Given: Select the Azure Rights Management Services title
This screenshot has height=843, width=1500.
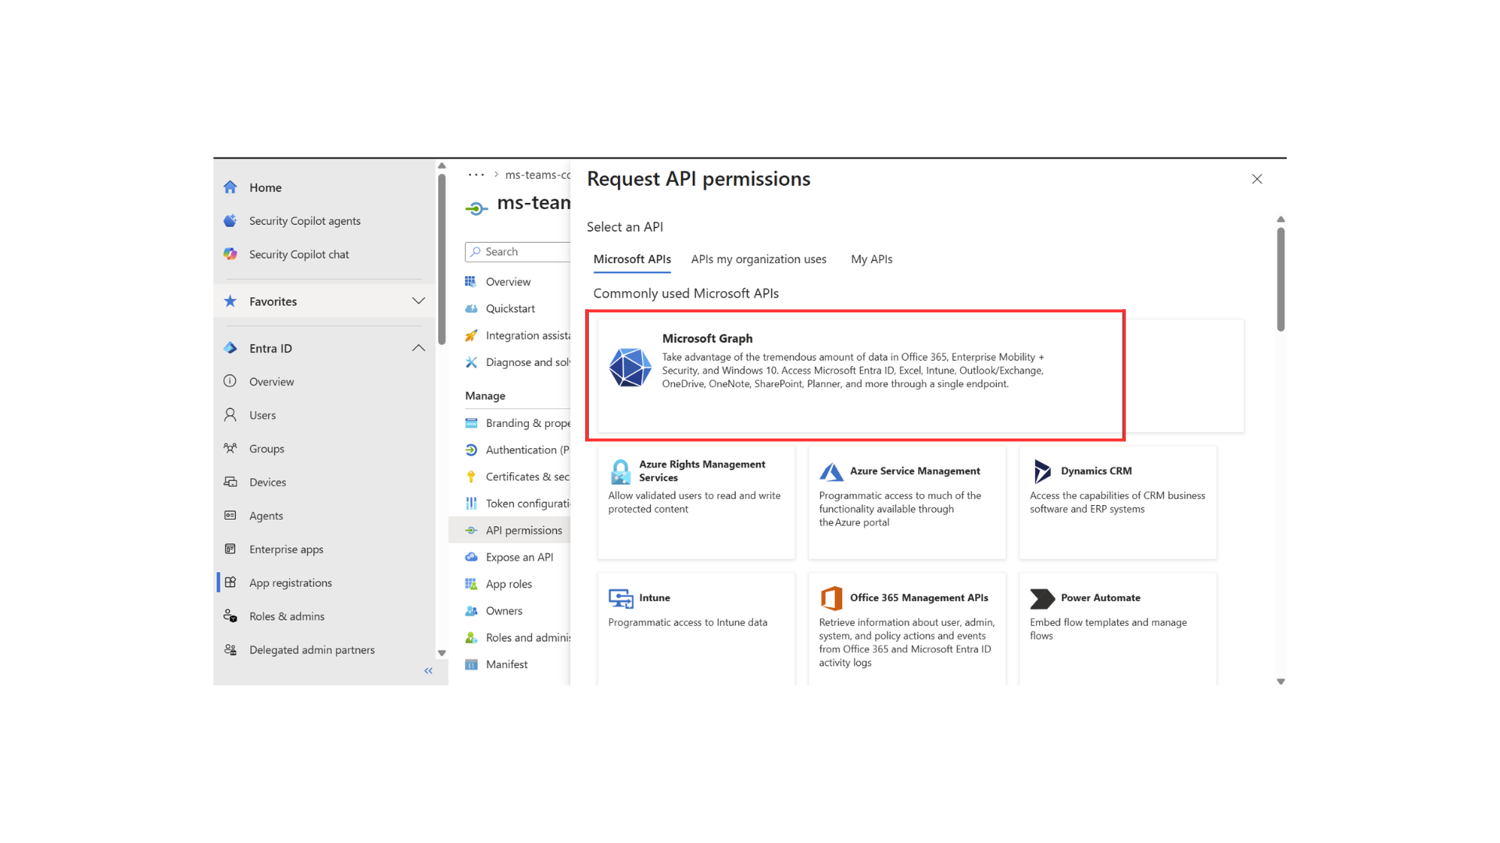Looking at the screenshot, I should (x=702, y=471).
